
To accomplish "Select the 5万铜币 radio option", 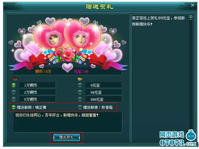I will coord(14,99).
